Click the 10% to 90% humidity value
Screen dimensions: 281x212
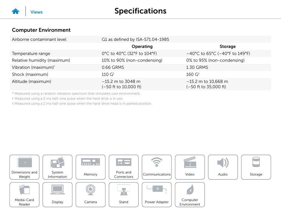click(x=132, y=60)
